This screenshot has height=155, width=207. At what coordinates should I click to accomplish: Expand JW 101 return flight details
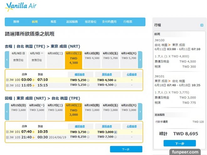coord(8,132)
